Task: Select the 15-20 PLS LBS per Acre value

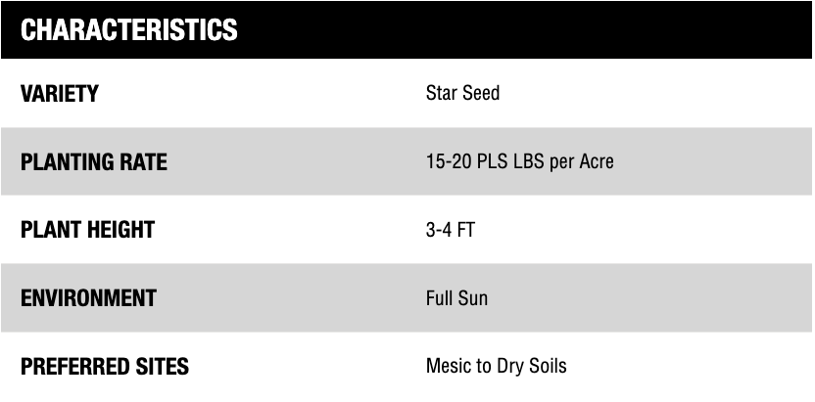Action: coord(519,161)
